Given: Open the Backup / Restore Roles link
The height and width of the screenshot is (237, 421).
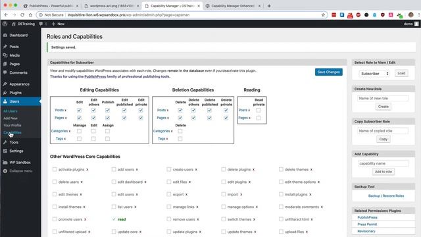Looking at the screenshot, I should 386,196.
